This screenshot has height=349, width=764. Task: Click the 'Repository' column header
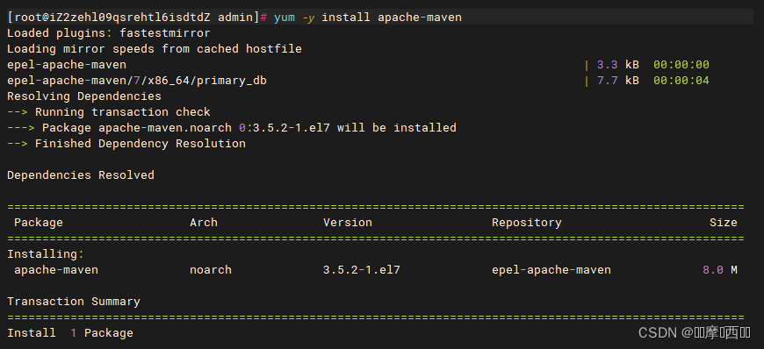point(527,223)
